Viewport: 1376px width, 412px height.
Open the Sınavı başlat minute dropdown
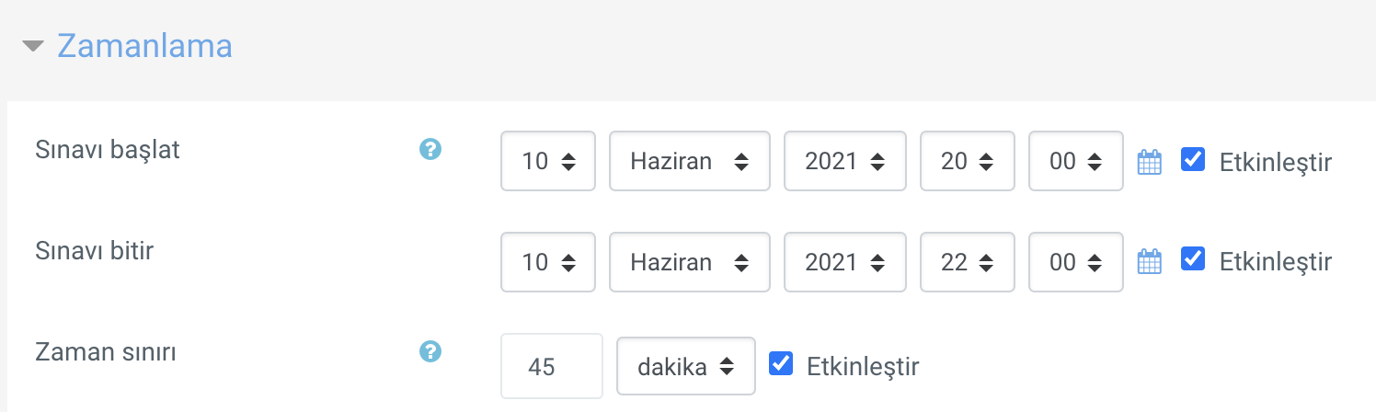1075,162
